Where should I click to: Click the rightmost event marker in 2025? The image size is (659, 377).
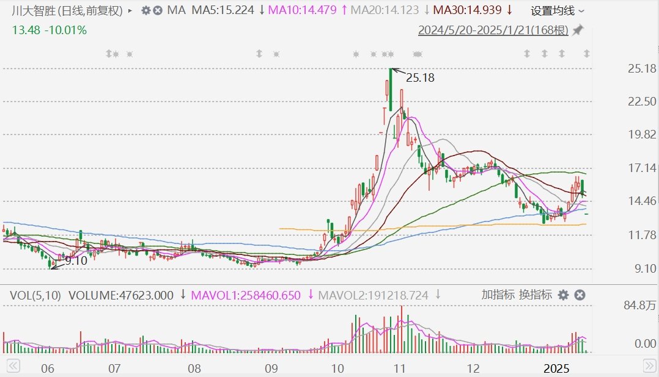(587, 54)
